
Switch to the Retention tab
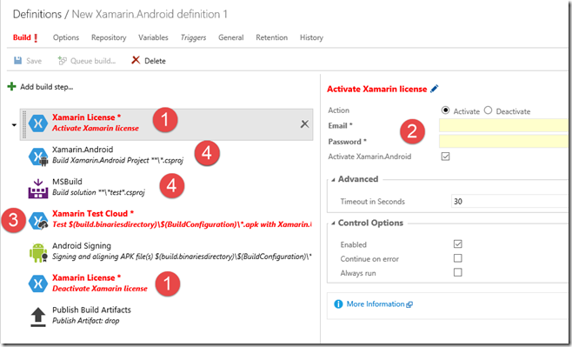272,37
